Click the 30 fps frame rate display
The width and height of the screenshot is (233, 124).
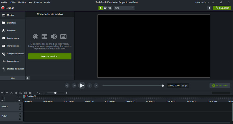click(x=185, y=86)
